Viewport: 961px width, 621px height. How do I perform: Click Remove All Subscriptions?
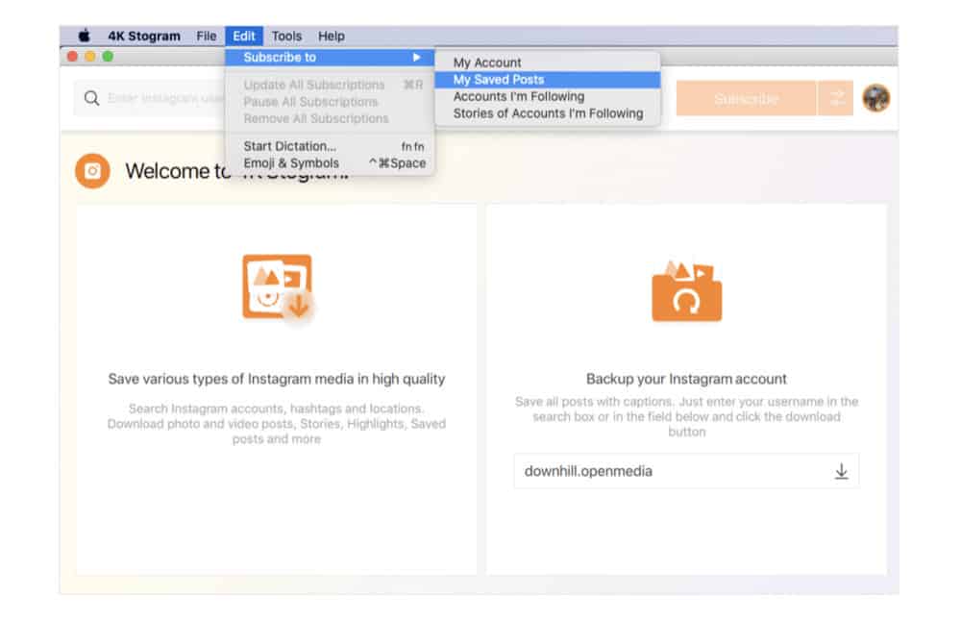point(331,118)
